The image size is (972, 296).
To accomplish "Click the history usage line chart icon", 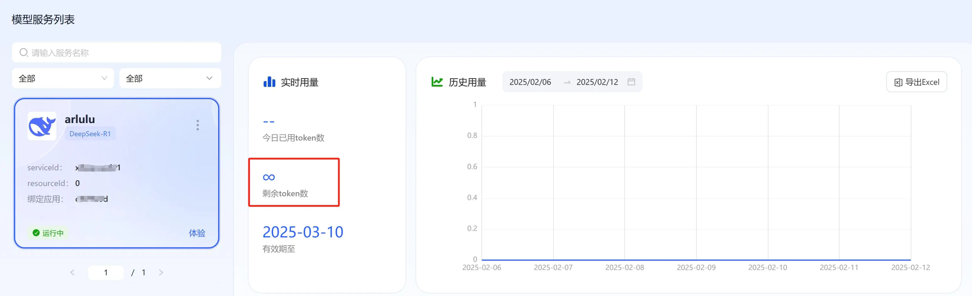I will point(437,82).
